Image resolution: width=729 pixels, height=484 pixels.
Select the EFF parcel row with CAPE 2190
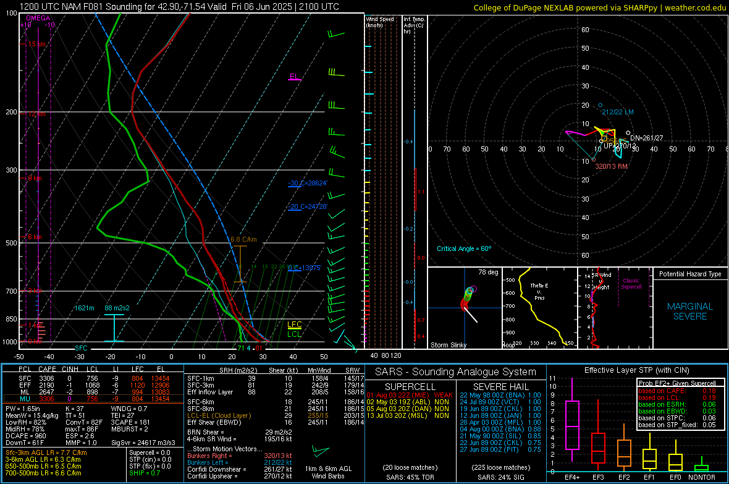(x=94, y=385)
